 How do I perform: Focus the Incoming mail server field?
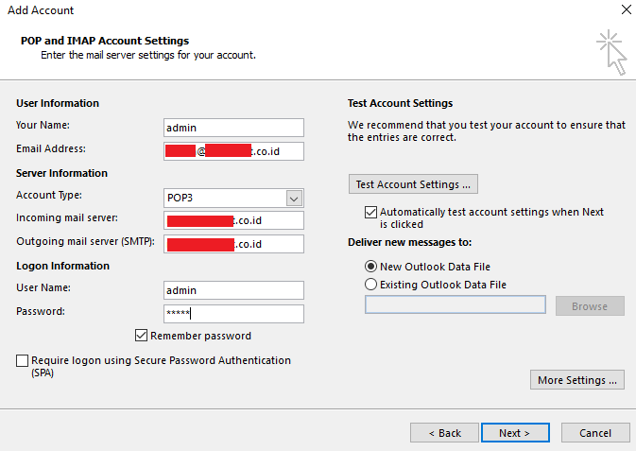[x=233, y=220]
